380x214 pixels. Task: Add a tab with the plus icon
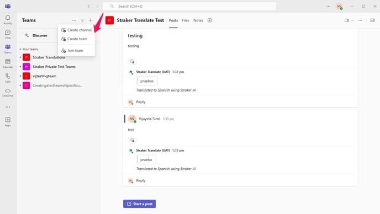[x=210, y=20]
